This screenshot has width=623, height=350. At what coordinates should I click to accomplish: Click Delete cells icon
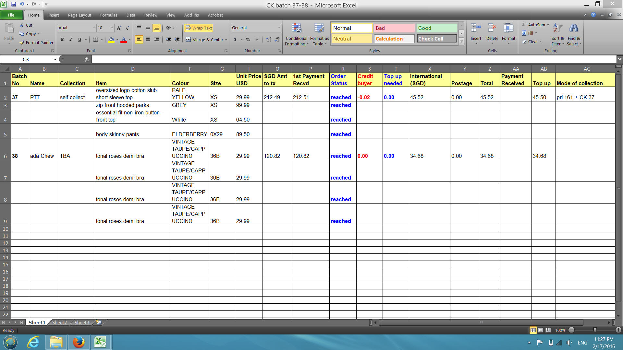492,28
